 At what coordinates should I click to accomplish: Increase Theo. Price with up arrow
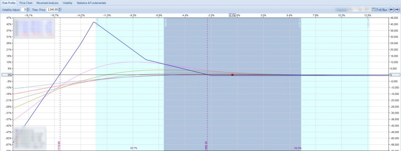point(60,9)
